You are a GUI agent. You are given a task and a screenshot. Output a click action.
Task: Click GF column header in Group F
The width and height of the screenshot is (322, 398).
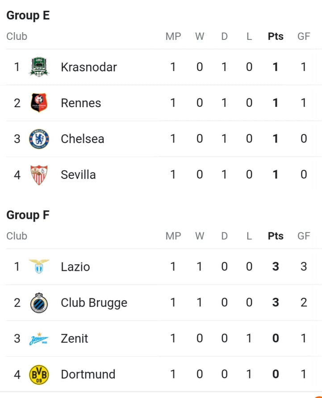[304, 236]
